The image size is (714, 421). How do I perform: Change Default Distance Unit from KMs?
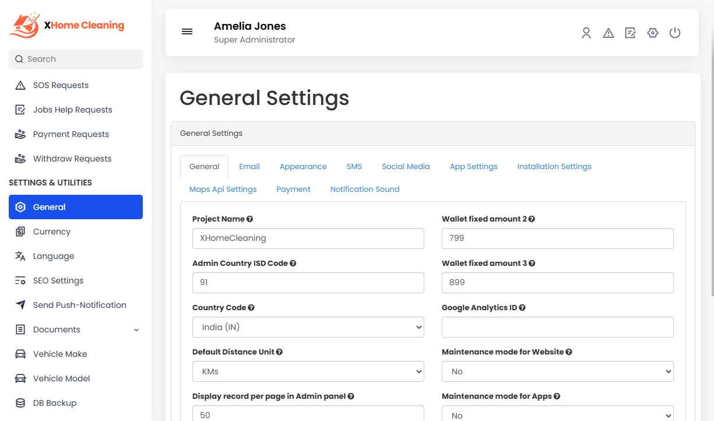tap(308, 371)
